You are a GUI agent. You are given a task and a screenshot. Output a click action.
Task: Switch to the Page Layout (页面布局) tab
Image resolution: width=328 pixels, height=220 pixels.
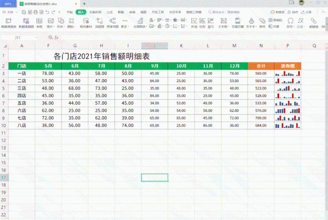coord(95,12)
